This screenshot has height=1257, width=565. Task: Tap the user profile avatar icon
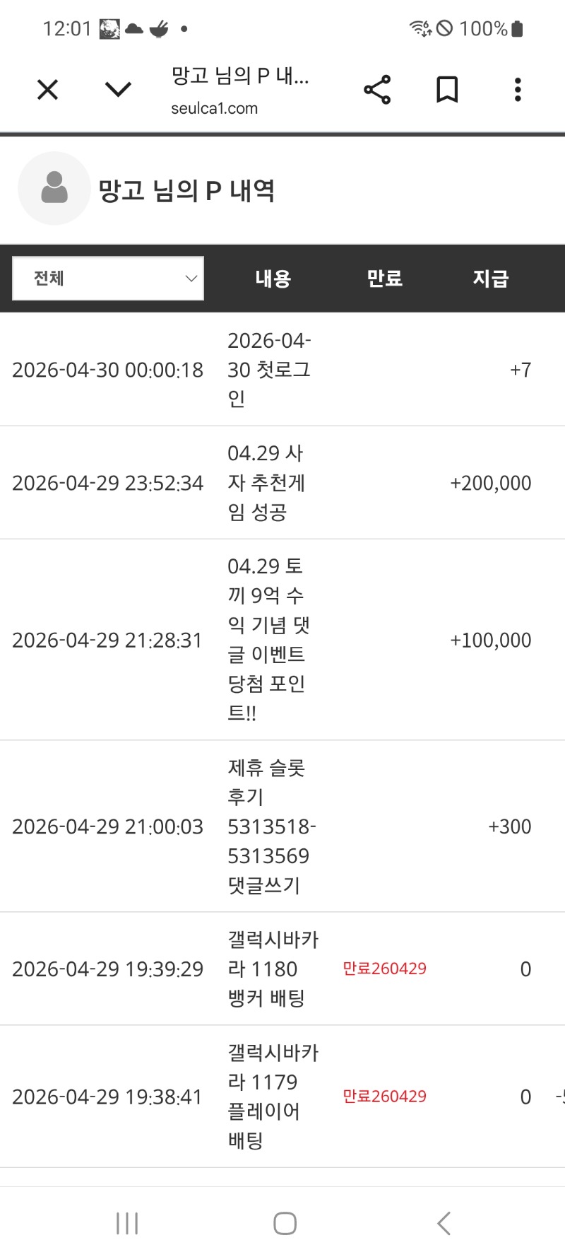[x=54, y=189]
